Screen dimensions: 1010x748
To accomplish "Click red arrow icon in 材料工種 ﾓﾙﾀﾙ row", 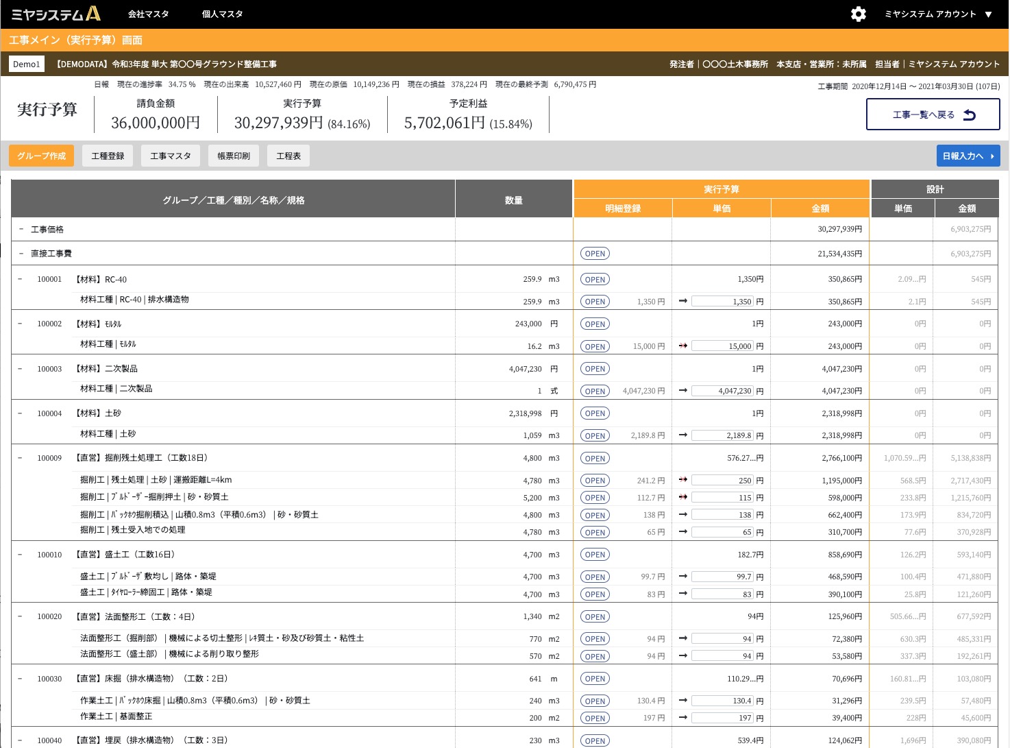I will (x=683, y=346).
